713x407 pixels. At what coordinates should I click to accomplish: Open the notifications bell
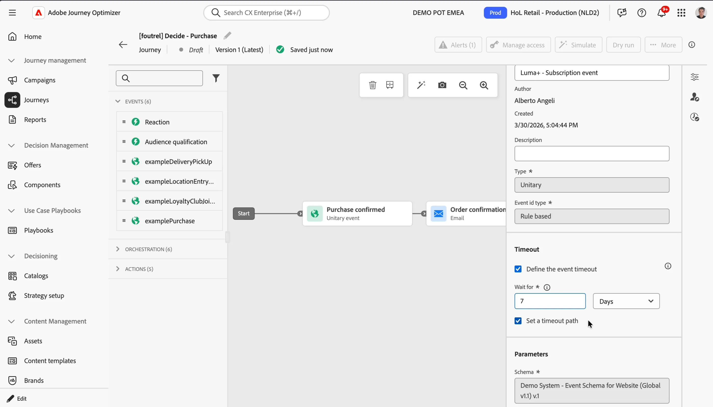(x=661, y=12)
